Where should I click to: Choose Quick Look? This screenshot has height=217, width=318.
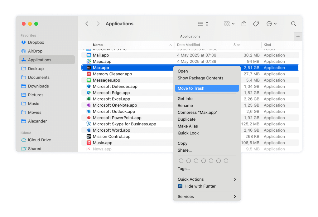point(207,133)
